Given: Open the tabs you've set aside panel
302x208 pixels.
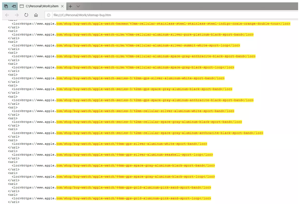Looking at the screenshot, I should [x=6, y=6].
